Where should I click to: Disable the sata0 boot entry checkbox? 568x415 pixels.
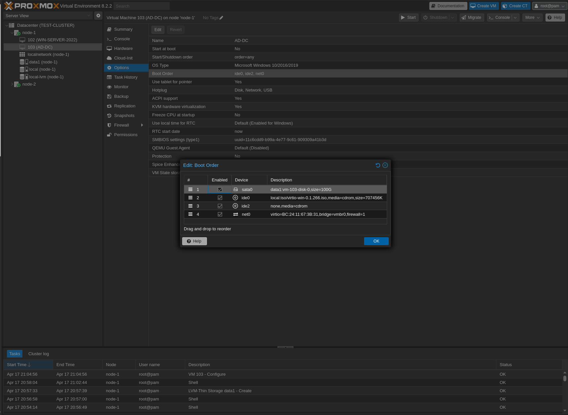pyautogui.click(x=220, y=189)
